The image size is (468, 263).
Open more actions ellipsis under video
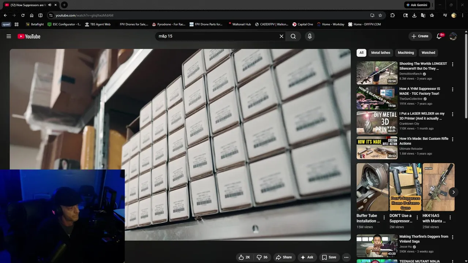pyautogui.click(x=346, y=257)
